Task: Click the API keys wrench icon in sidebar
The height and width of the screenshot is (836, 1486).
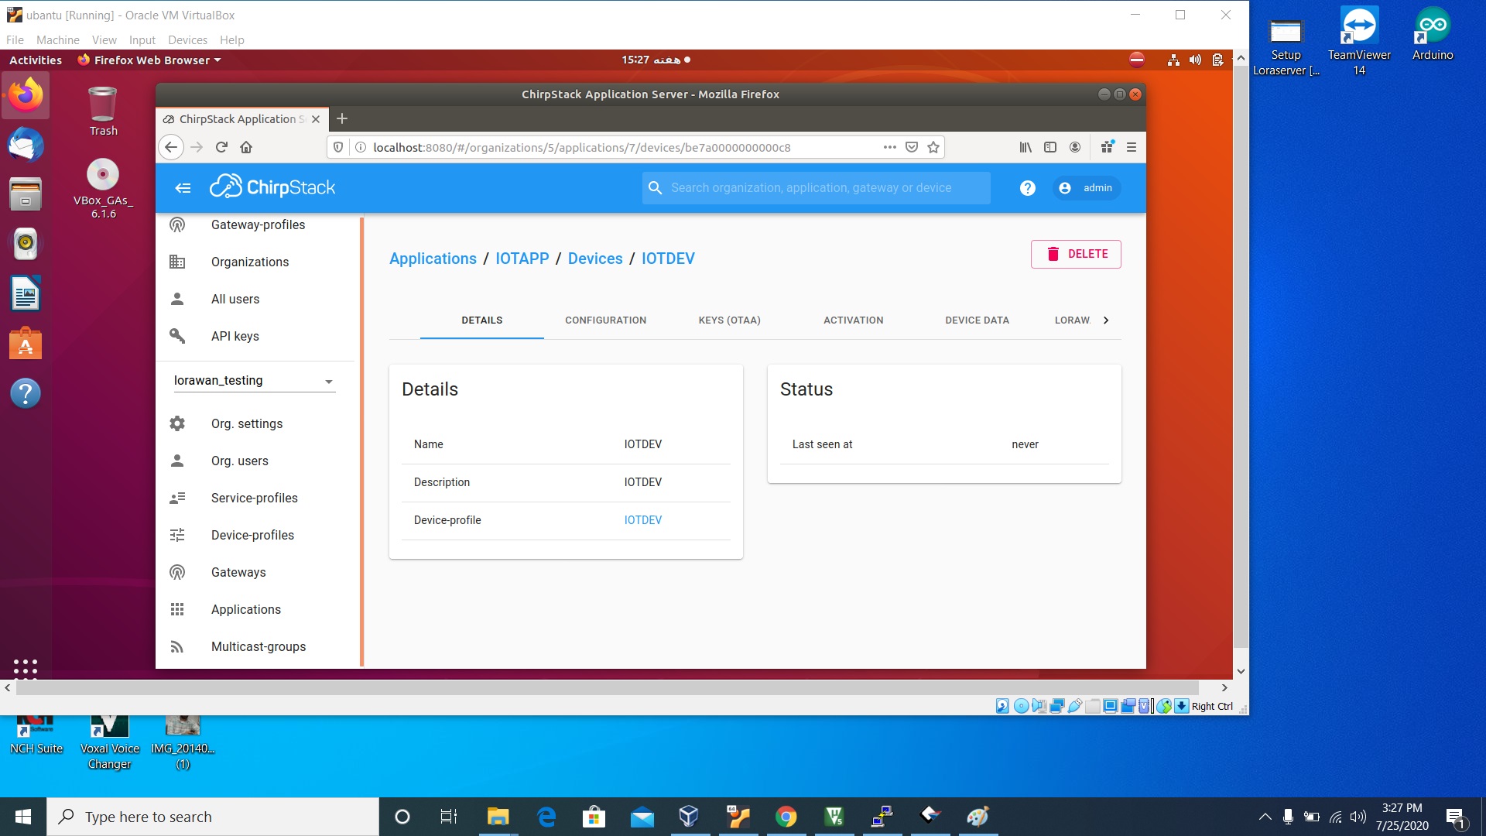Action: coord(177,336)
